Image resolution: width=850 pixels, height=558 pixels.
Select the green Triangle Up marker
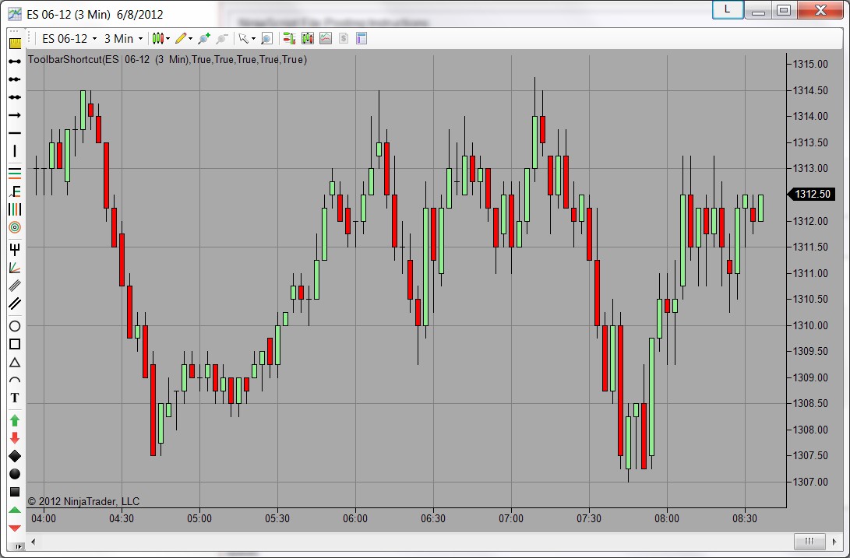[15, 510]
